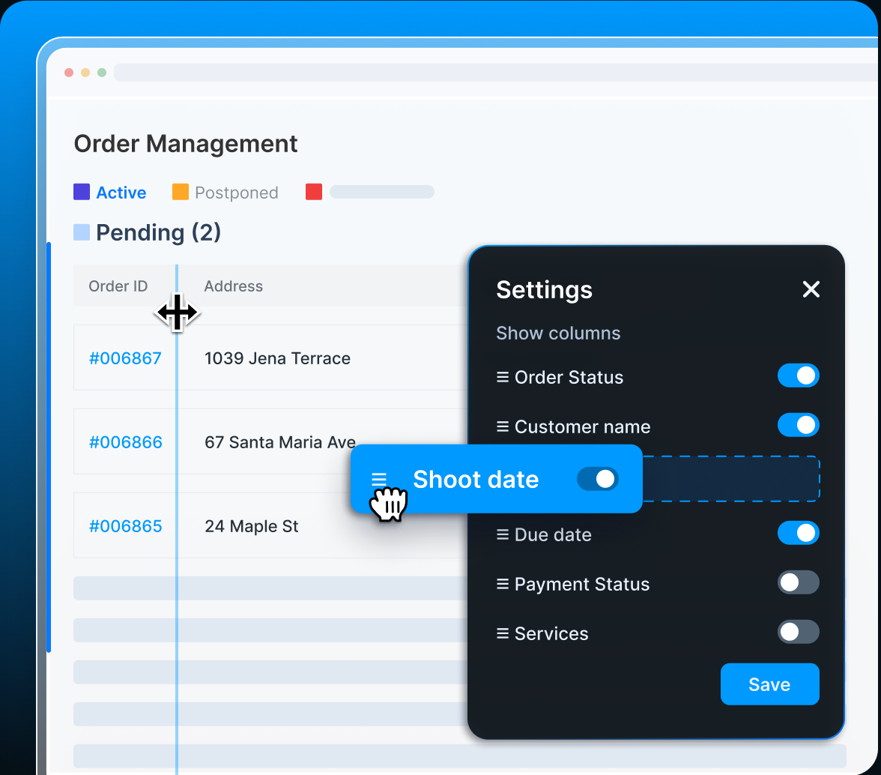This screenshot has height=775, width=881.
Task: Click the orange Postponed color square
Action: tap(181, 192)
